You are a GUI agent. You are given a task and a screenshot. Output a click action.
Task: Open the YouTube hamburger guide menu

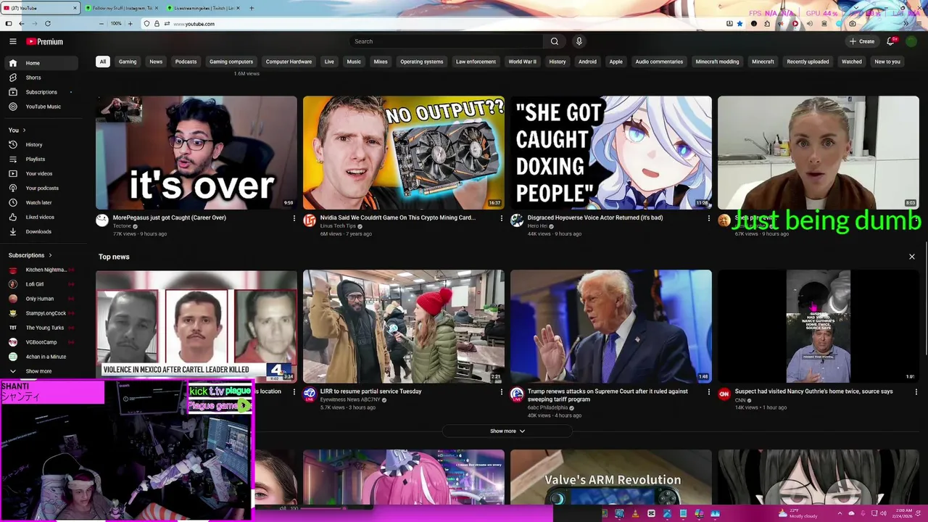pos(12,41)
